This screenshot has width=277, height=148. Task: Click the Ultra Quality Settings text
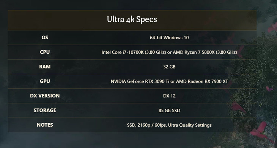pos(190,125)
